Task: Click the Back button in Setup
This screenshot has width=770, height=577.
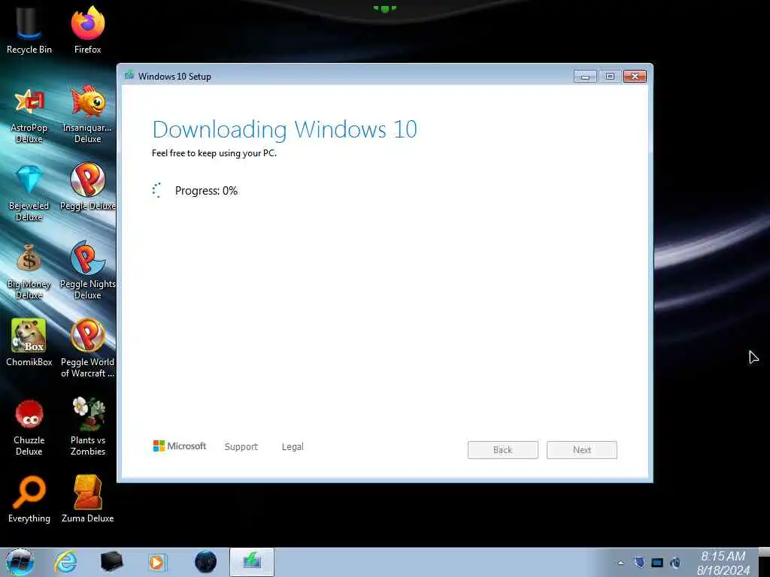Action: (503, 450)
